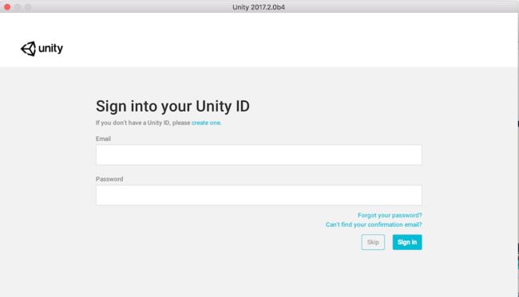The height and width of the screenshot is (297, 519).
Task: Click the Sign in button
Action: 407,242
